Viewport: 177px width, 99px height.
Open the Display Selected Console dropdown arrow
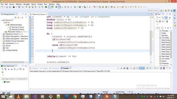153,68
